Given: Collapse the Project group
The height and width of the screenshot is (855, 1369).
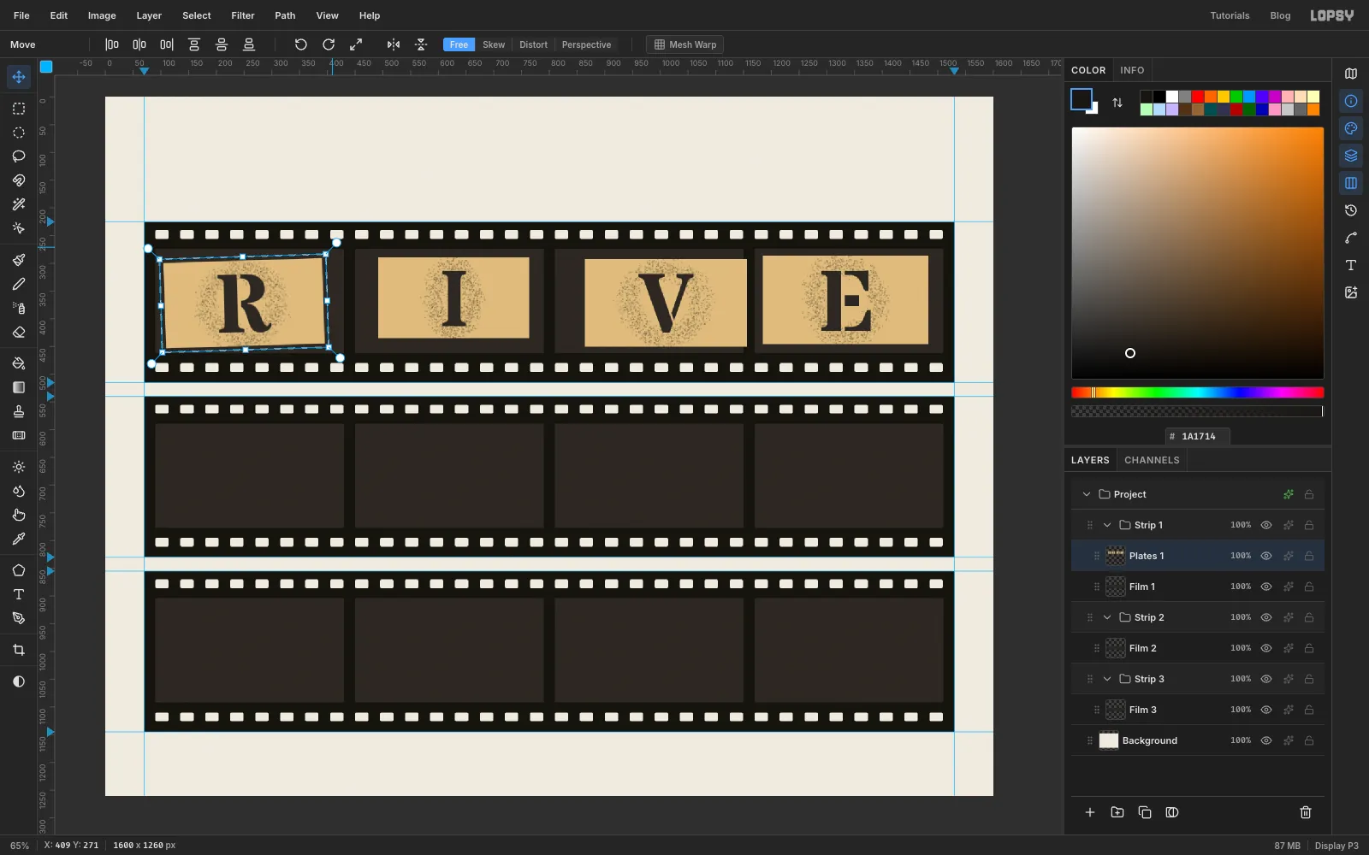Looking at the screenshot, I should click(1087, 494).
